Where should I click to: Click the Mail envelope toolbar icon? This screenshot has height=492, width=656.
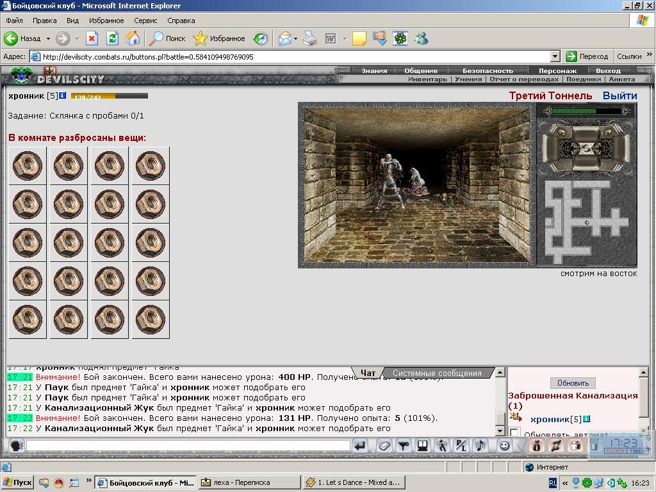click(285, 38)
